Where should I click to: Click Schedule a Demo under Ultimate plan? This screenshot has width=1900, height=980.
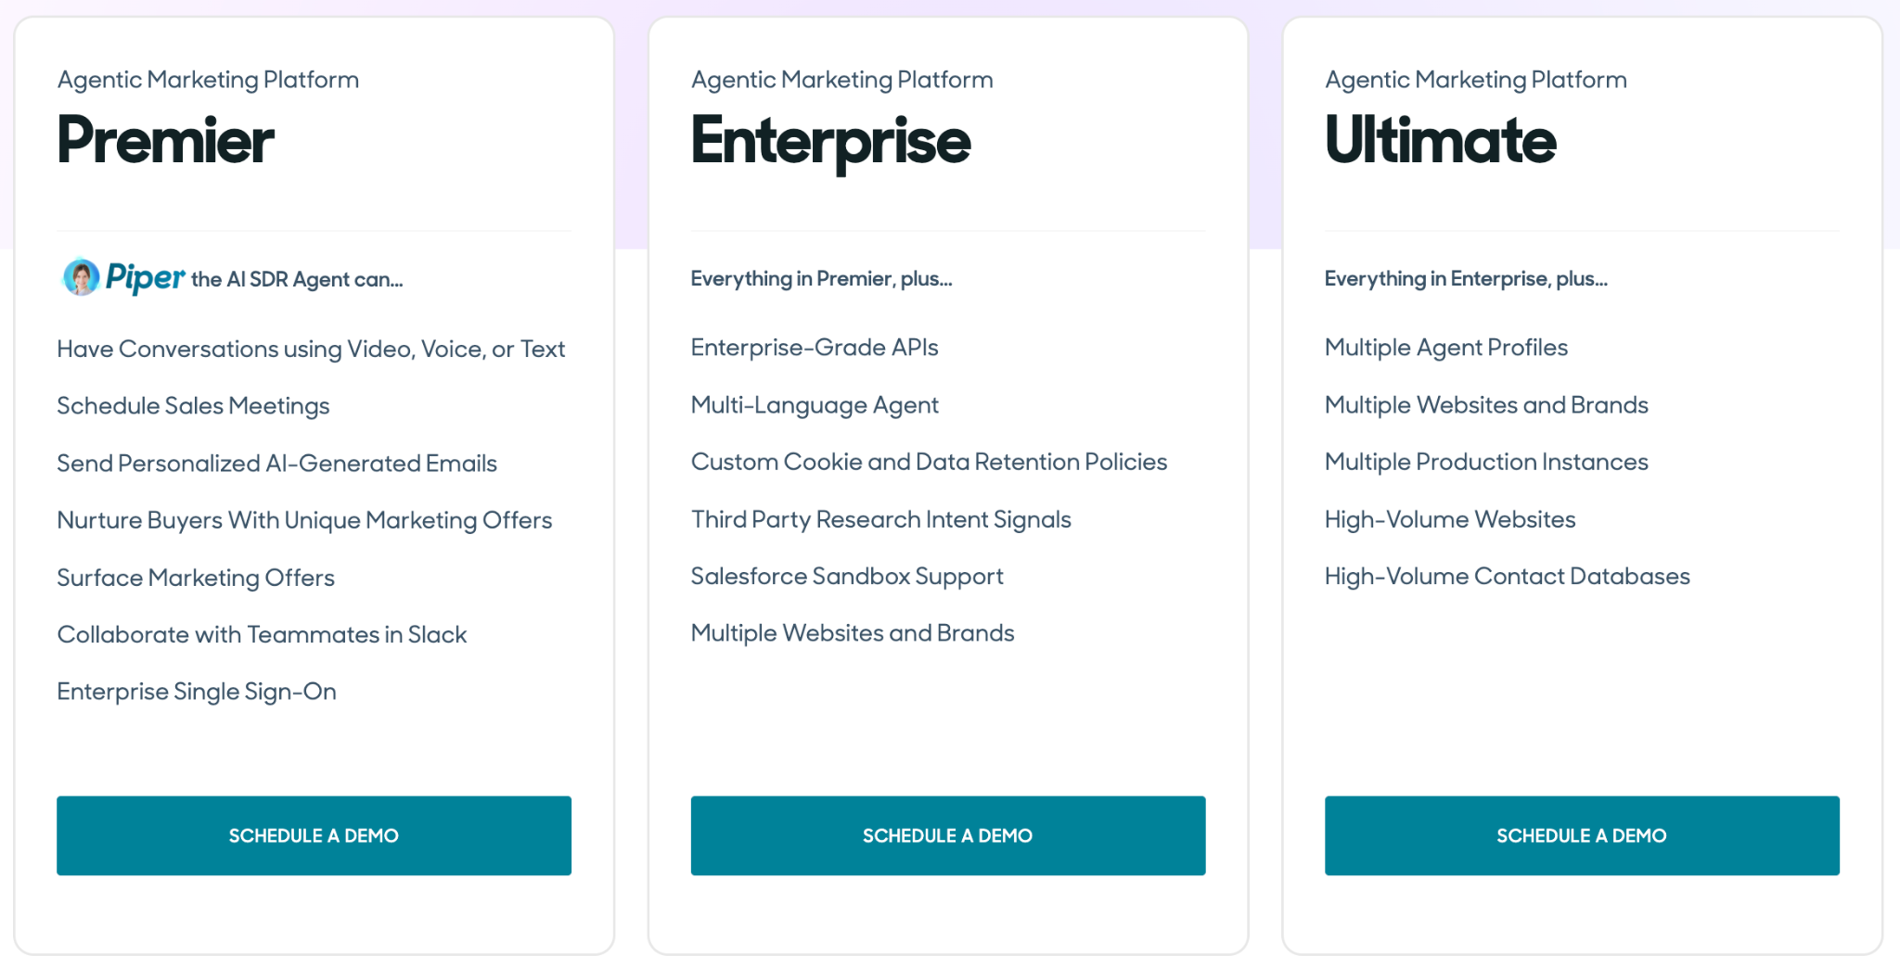click(1582, 834)
